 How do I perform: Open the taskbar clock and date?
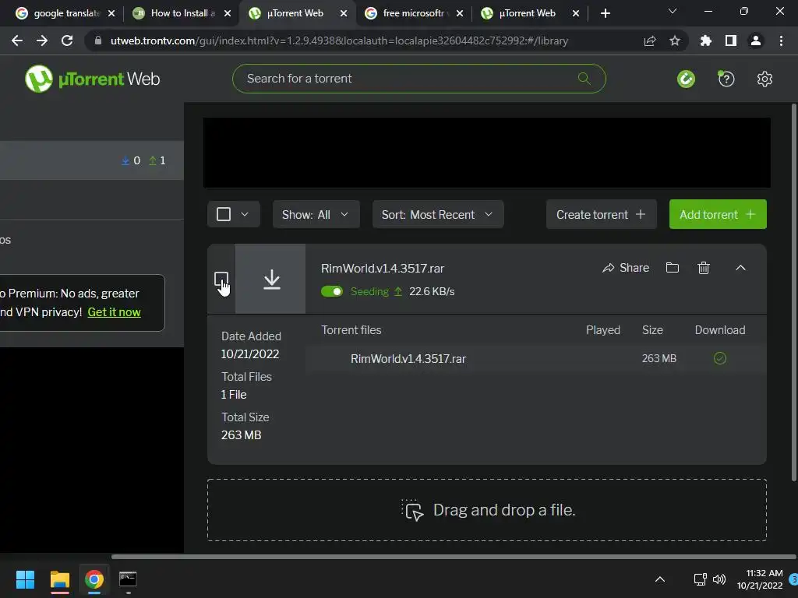[759, 579]
